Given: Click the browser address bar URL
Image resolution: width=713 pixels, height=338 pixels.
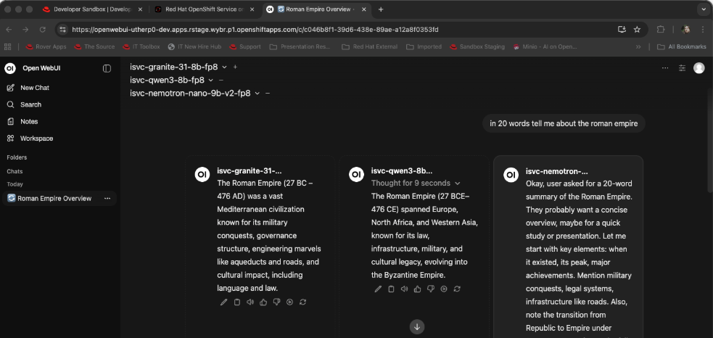Looking at the screenshot, I should coord(254,29).
